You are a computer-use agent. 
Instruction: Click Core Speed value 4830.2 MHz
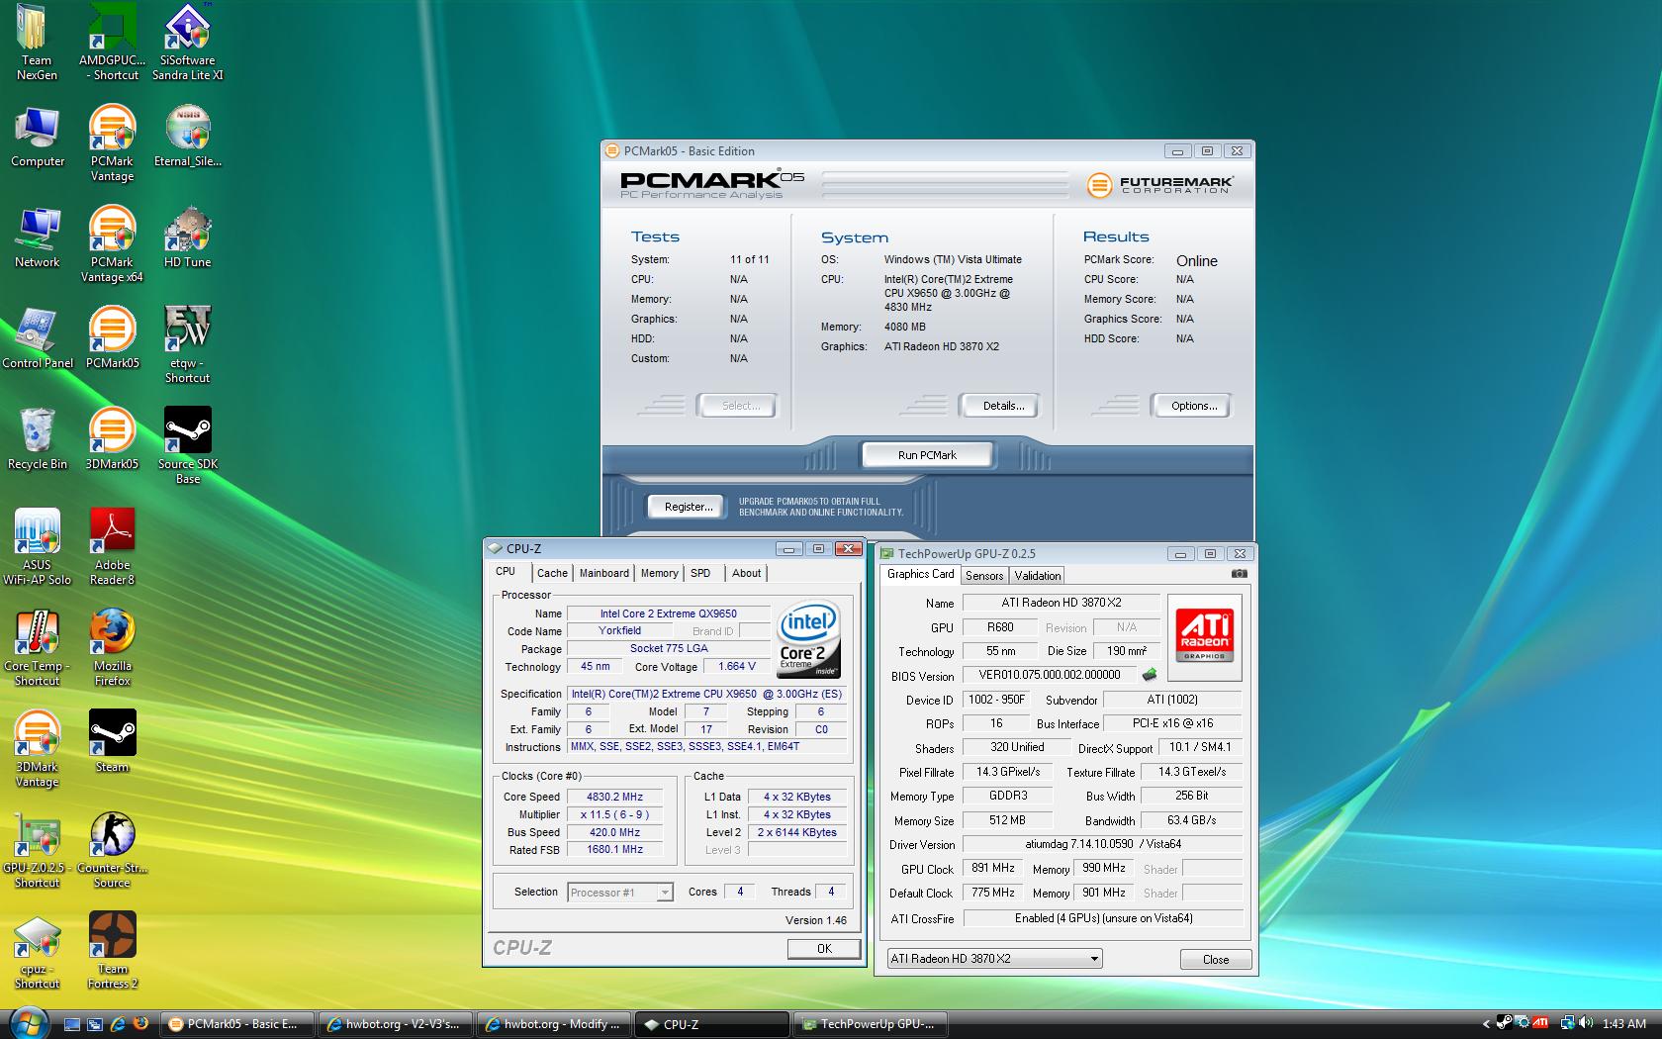pos(614,797)
